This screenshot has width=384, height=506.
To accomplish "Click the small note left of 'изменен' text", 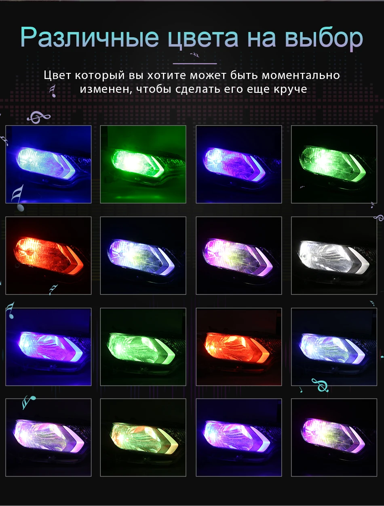I will pyautogui.click(x=53, y=92).
